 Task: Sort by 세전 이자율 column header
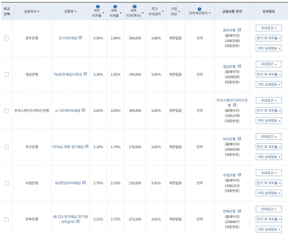(x=98, y=13)
